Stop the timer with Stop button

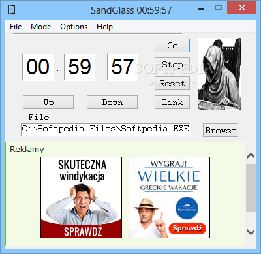point(172,65)
